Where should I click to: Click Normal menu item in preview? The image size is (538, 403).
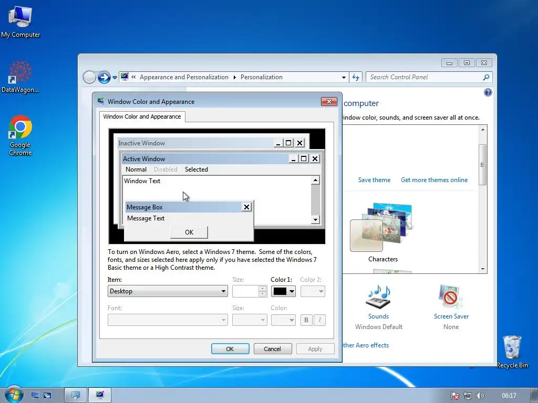(x=136, y=169)
